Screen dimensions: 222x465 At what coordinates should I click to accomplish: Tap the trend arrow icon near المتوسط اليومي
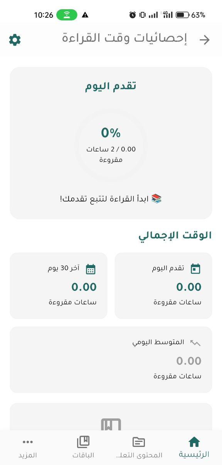(x=195, y=341)
